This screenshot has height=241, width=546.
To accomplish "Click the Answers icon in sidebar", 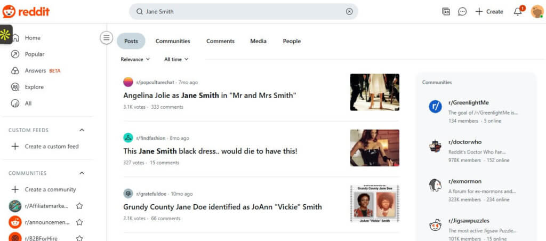I will pos(15,70).
